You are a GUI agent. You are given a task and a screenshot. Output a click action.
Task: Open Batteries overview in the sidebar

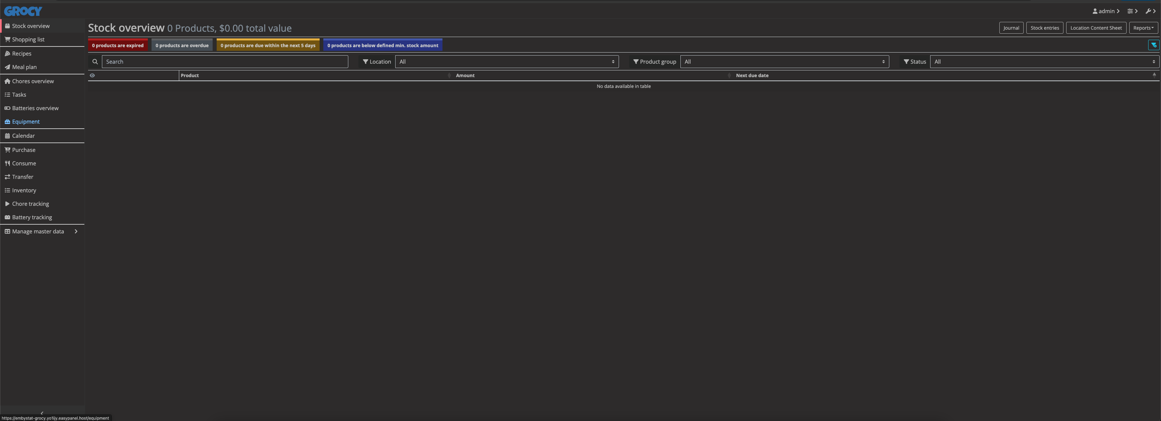pyautogui.click(x=35, y=108)
